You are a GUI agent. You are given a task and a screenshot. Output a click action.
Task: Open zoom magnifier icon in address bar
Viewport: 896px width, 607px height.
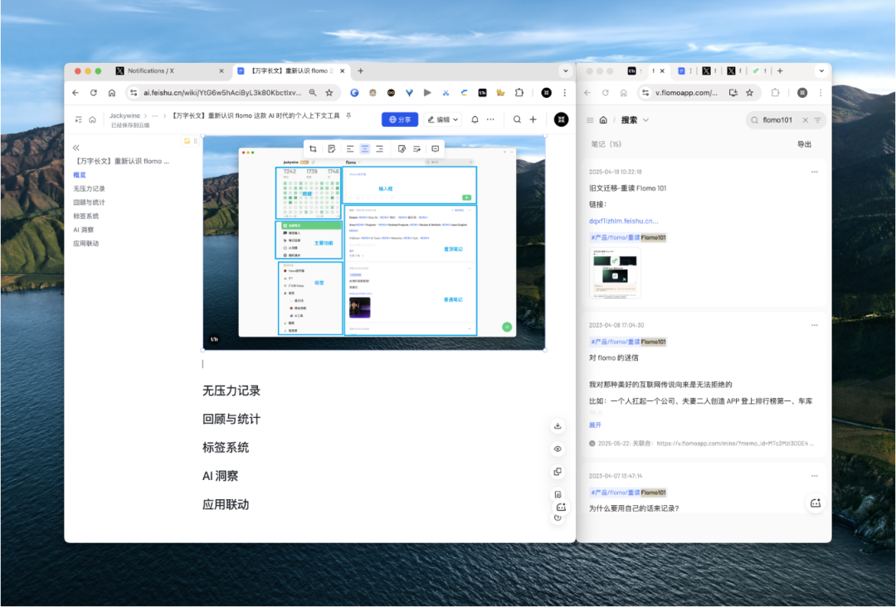coord(313,93)
